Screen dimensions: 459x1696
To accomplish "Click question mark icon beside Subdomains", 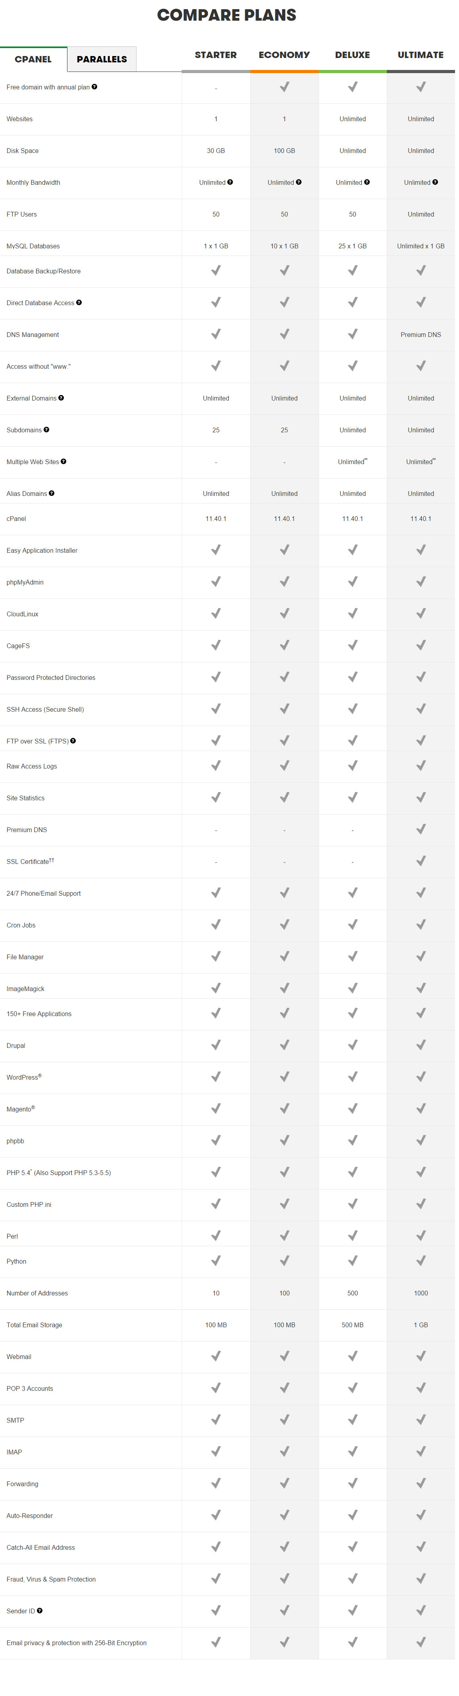I will pos(47,430).
